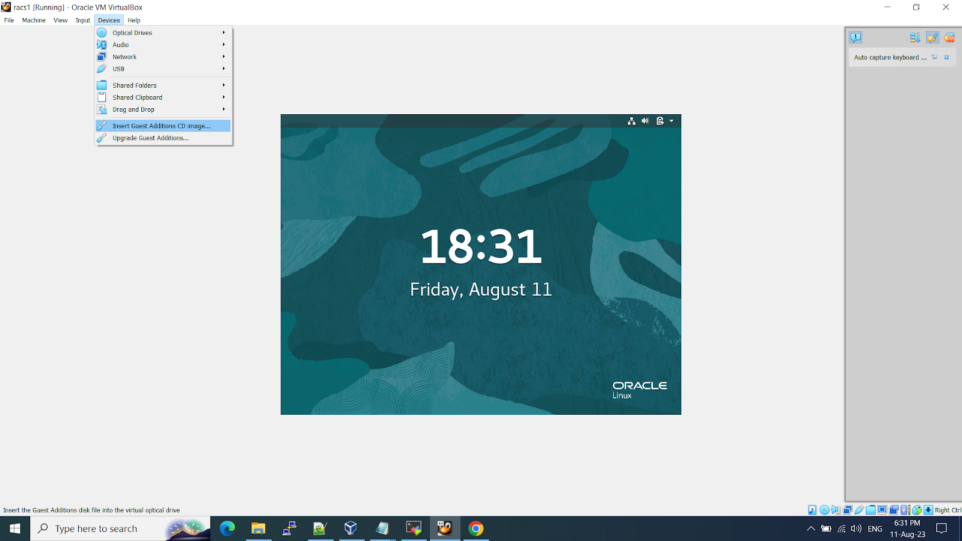Click the delete all notifications icon
The width and height of the screenshot is (962, 541).
949,37
